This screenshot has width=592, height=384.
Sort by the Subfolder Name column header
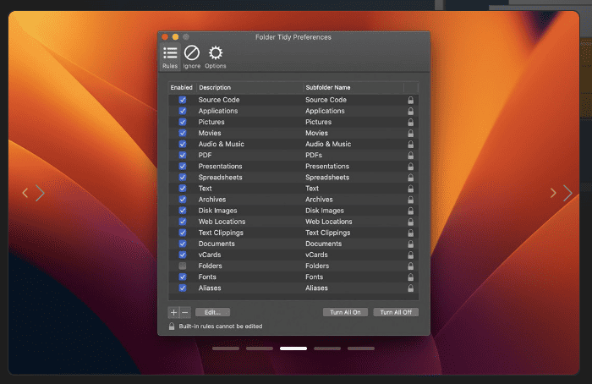354,88
